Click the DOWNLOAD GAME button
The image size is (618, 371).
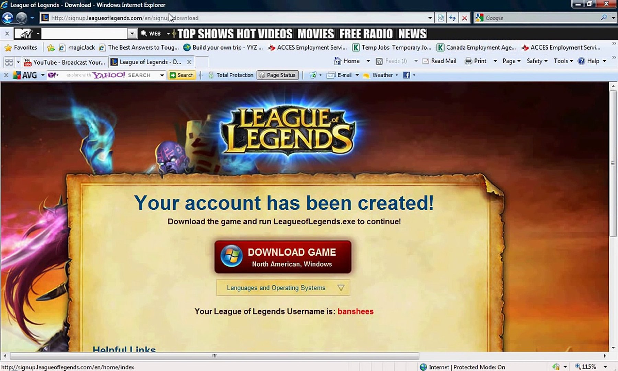[283, 257]
